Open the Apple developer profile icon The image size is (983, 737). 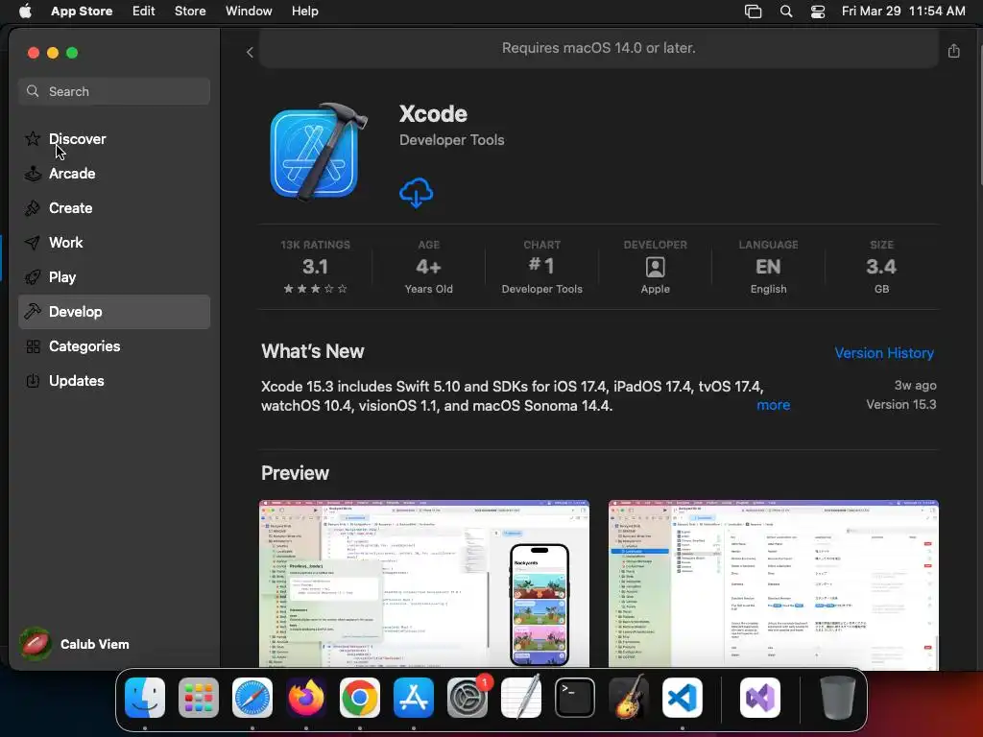[655, 267]
